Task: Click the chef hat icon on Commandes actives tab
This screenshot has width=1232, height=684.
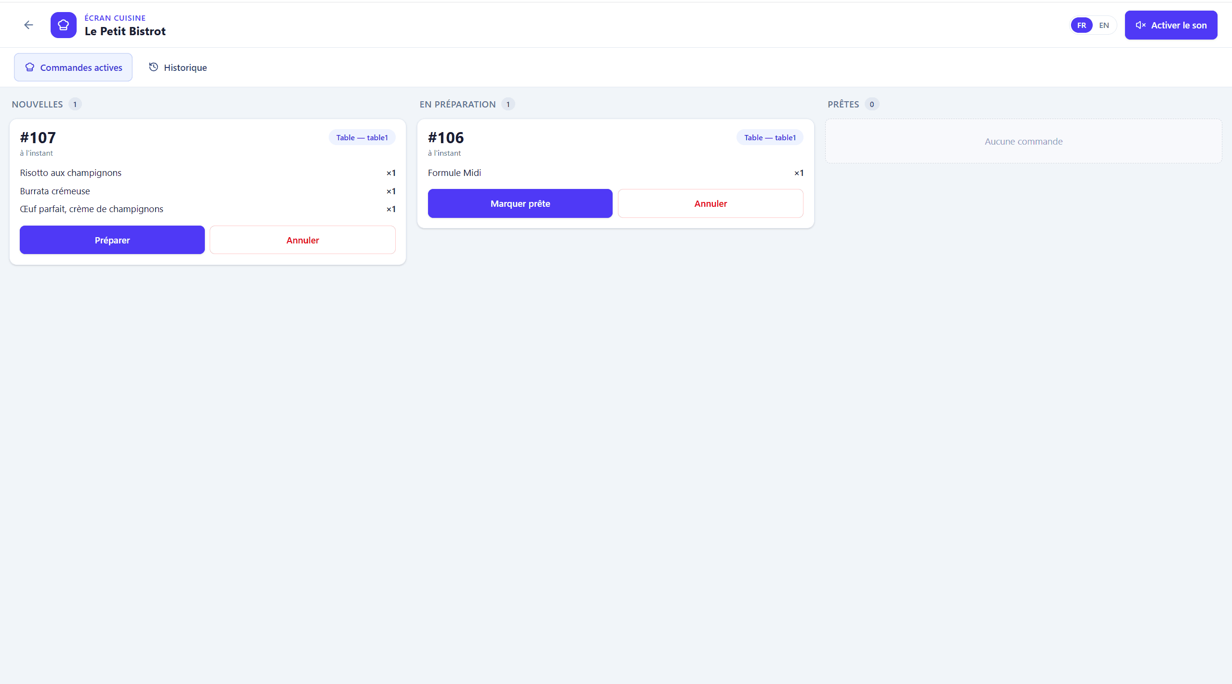Action: pyautogui.click(x=30, y=67)
